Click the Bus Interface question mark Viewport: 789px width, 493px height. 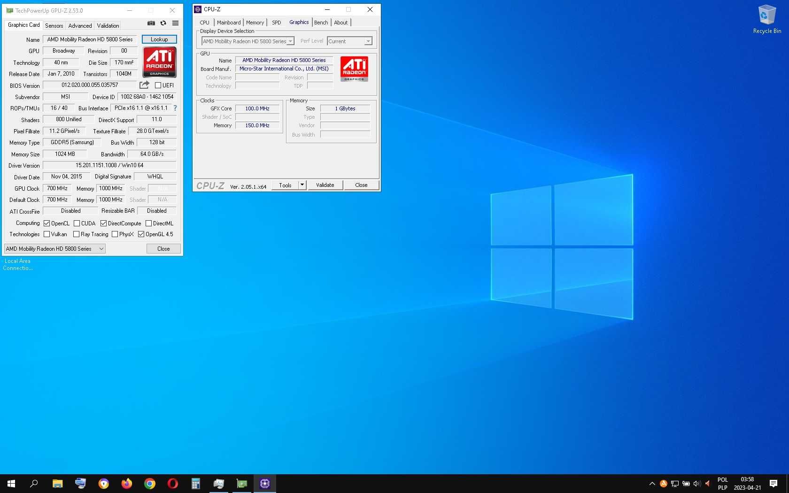click(x=175, y=108)
